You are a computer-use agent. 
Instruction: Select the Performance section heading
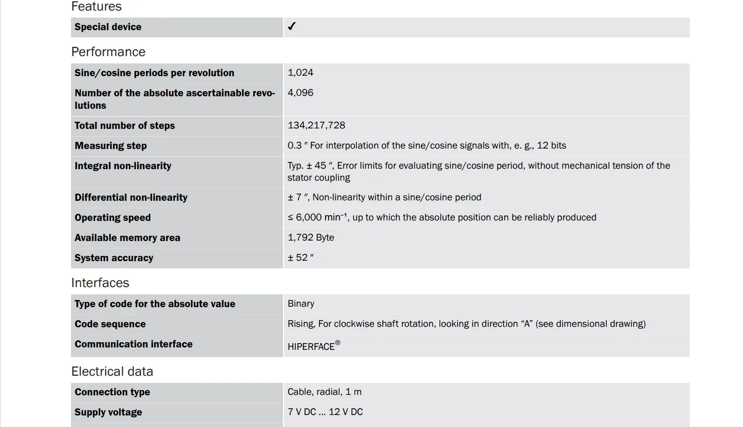click(108, 52)
